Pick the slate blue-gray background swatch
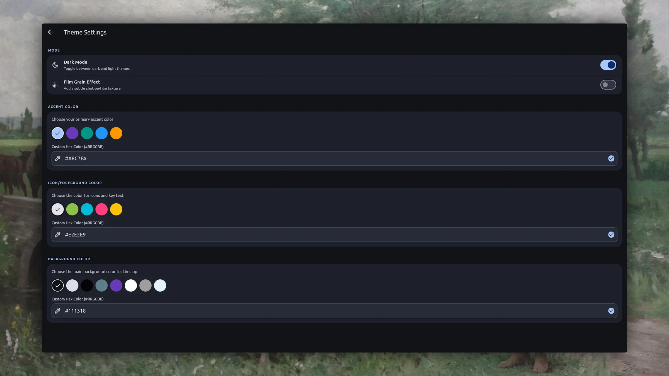The image size is (669, 376). coord(101,285)
